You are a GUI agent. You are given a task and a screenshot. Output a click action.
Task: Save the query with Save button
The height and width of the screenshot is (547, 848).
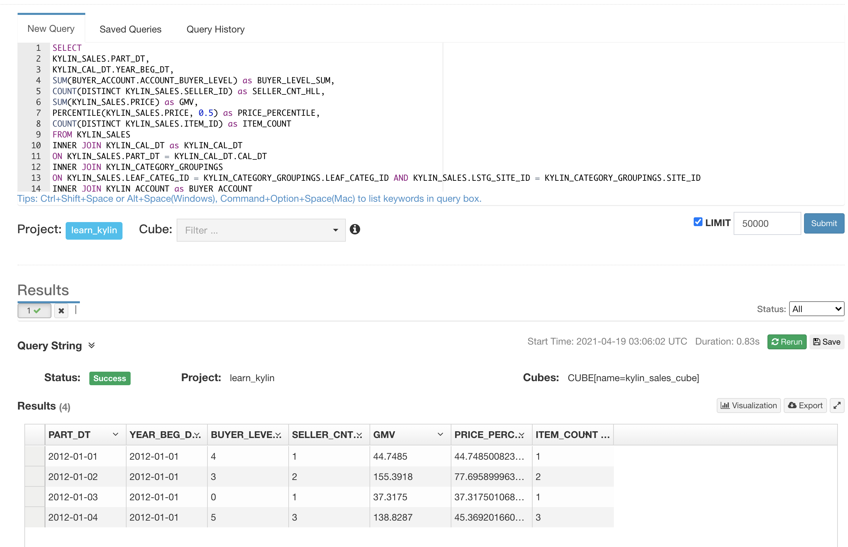(x=826, y=342)
